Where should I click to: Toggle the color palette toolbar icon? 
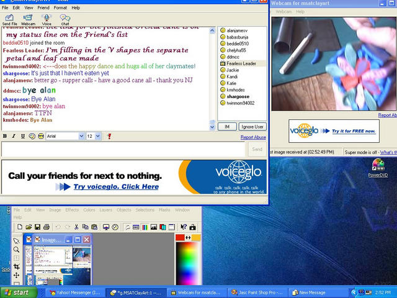pos(145,227)
